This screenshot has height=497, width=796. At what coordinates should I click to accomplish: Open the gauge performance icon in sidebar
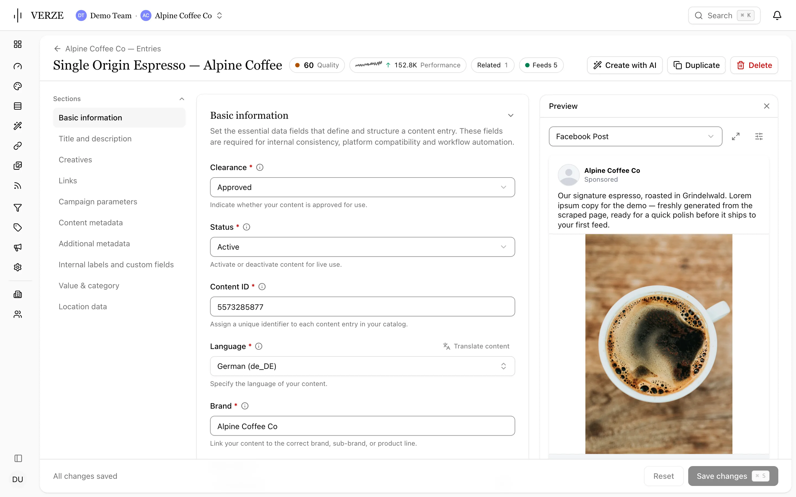coord(18,66)
